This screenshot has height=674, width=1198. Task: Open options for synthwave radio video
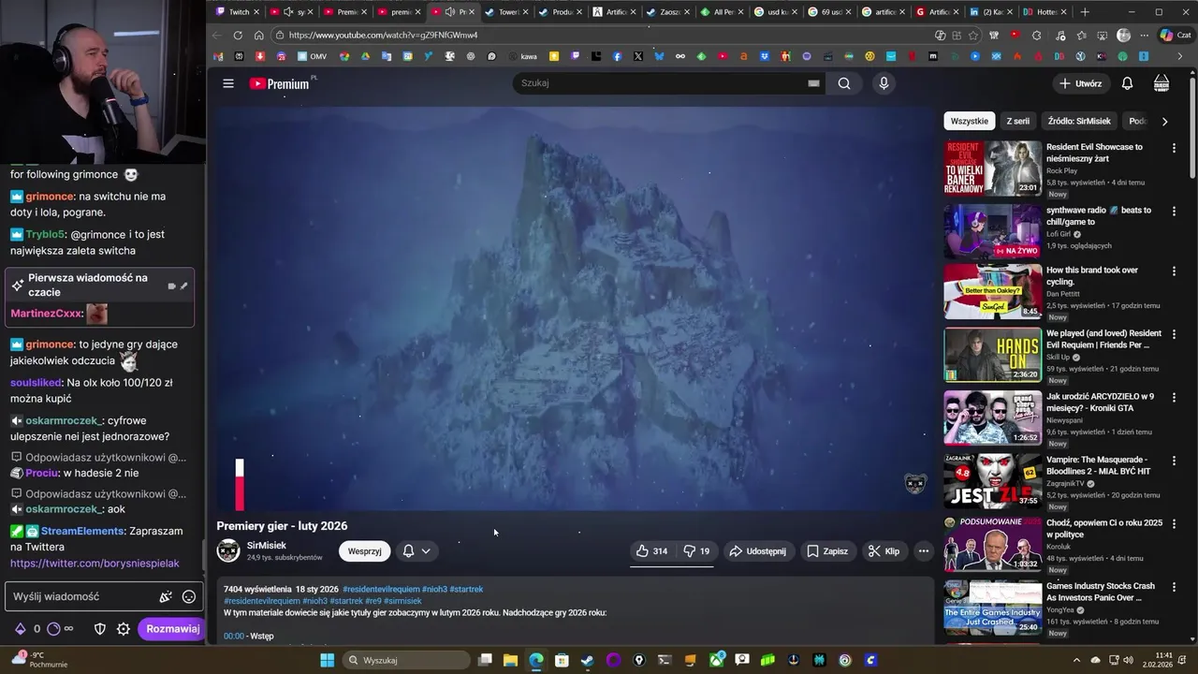tap(1174, 212)
